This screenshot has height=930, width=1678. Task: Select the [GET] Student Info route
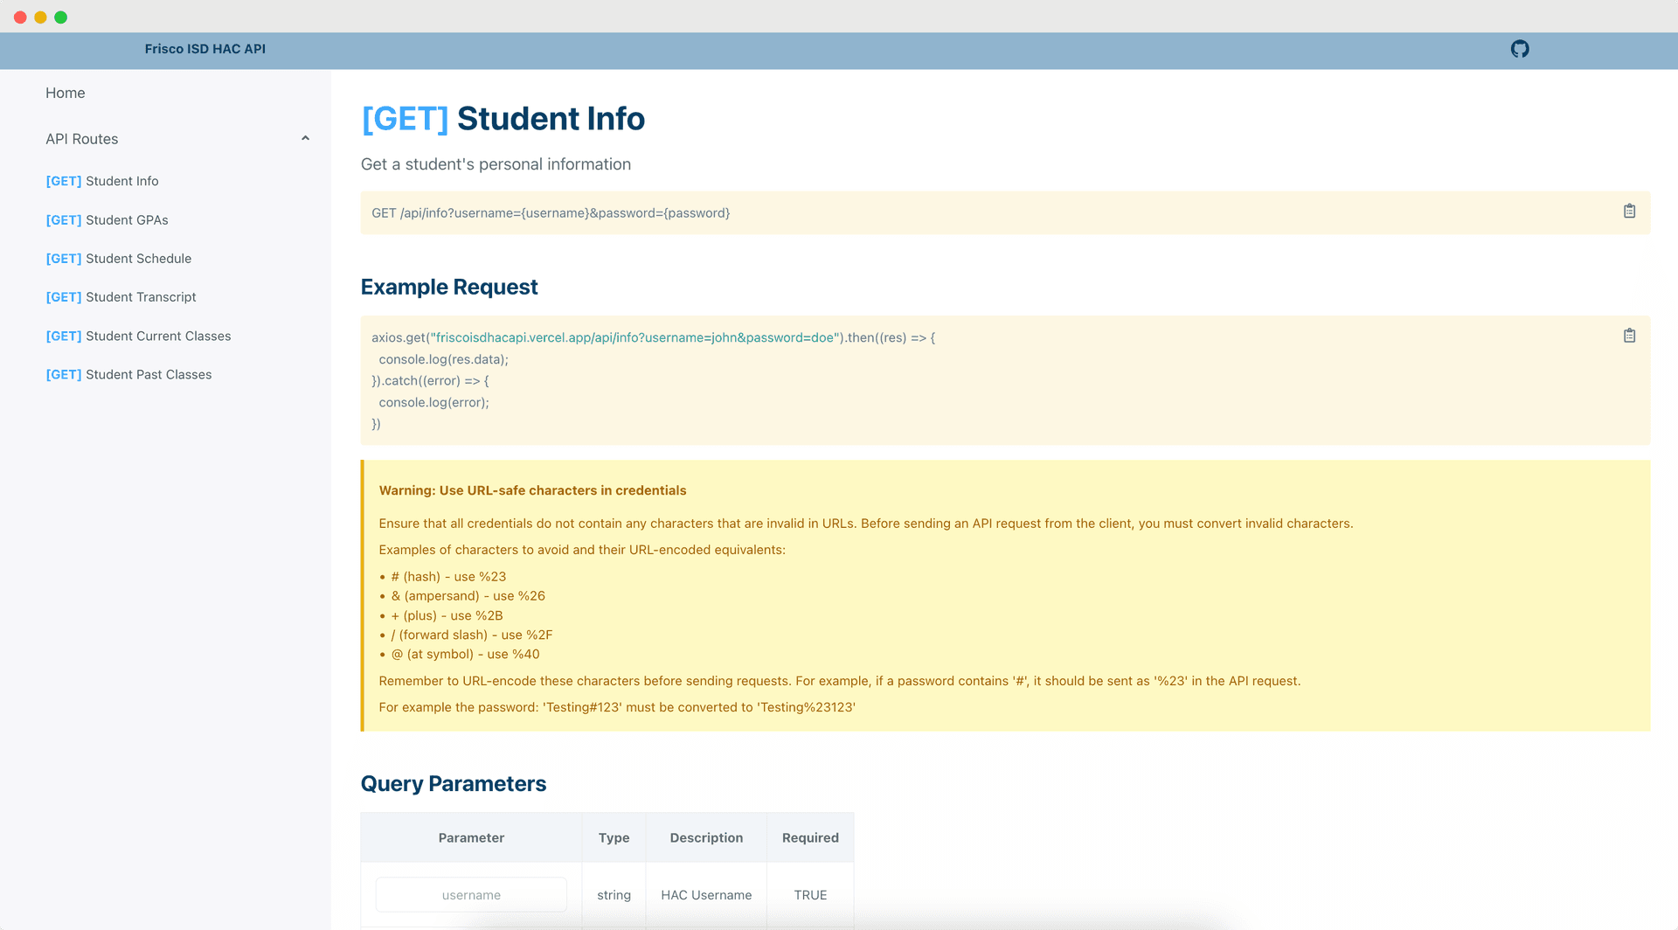(x=102, y=181)
